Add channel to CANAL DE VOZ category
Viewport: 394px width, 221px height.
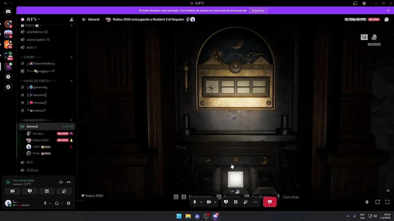click(71, 120)
